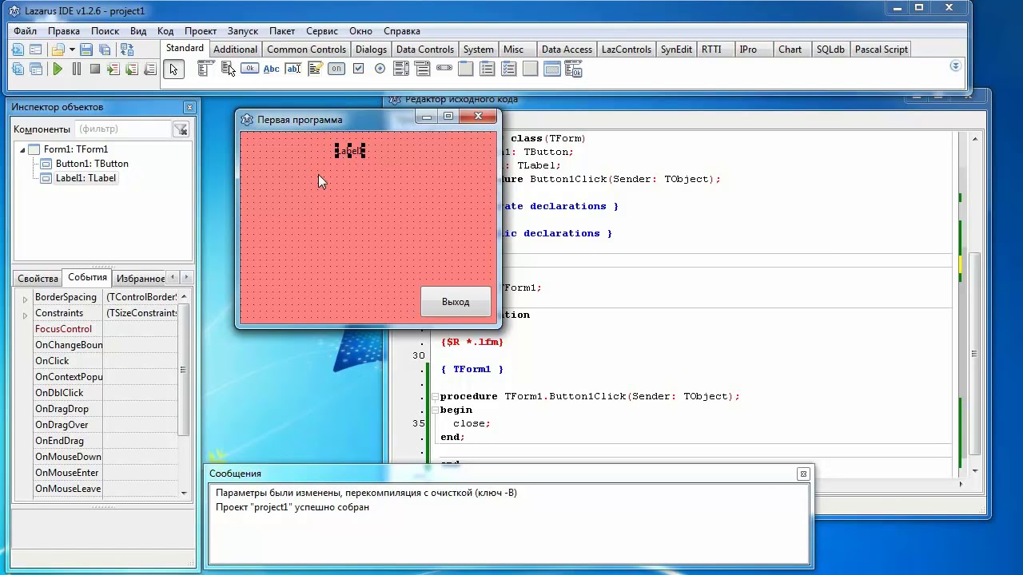The height and width of the screenshot is (575, 1023).
Task: Close the Сообщения messages panel
Action: click(803, 474)
